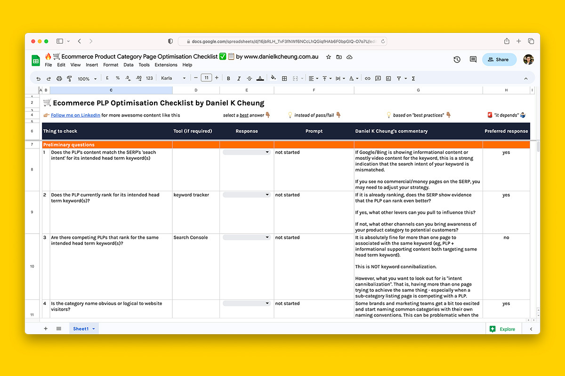Click the font size 11 field
The height and width of the screenshot is (376, 565).
(206, 78)
